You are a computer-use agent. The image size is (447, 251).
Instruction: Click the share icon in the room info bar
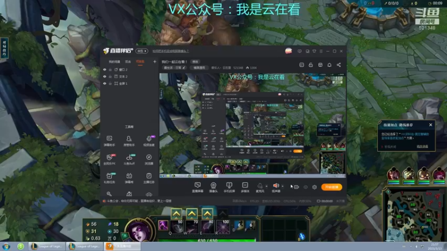pos(339,65)
